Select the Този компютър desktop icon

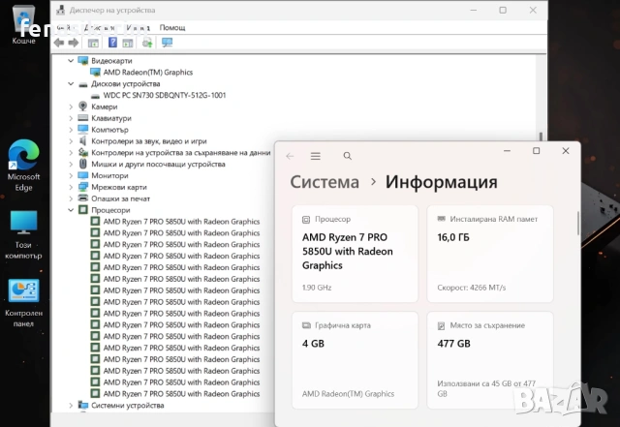23,235
